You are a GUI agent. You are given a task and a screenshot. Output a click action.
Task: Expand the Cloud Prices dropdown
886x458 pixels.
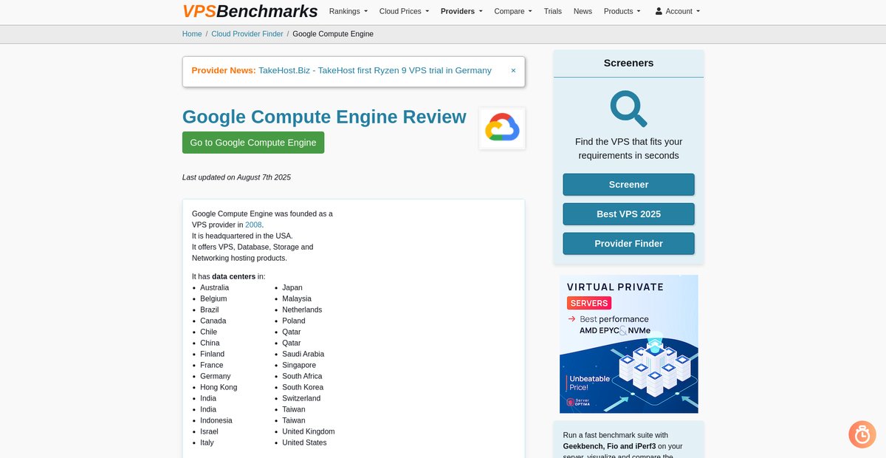pos(404,11)
